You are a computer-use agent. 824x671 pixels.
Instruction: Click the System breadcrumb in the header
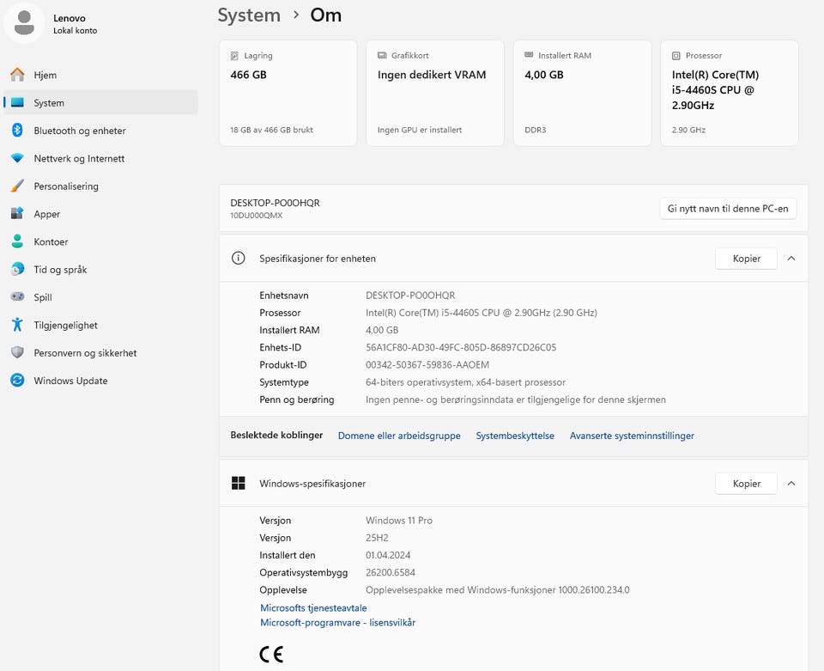pyautogui.click(x=249, y=15)
